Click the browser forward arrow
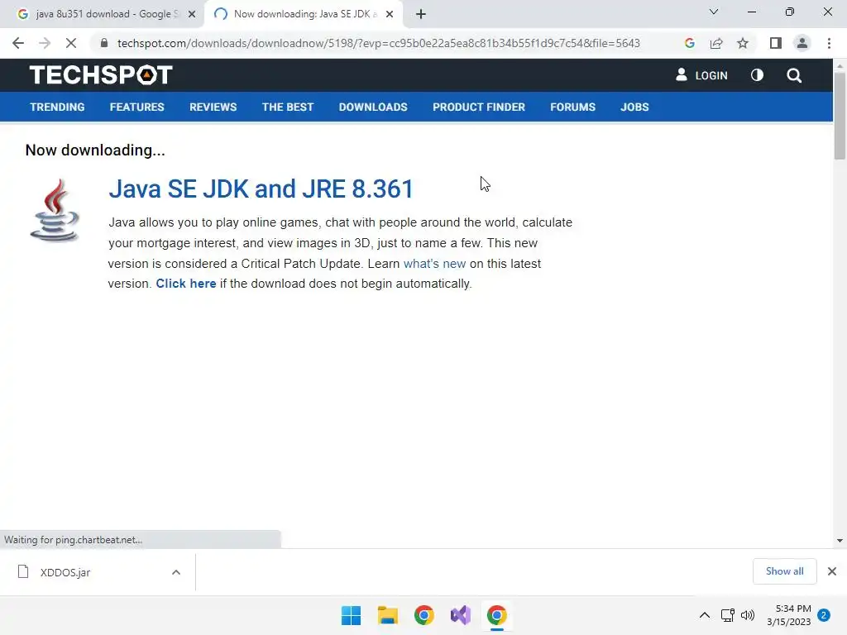The height and width of the screenshot is (635, 847). (x=45, y=43)
